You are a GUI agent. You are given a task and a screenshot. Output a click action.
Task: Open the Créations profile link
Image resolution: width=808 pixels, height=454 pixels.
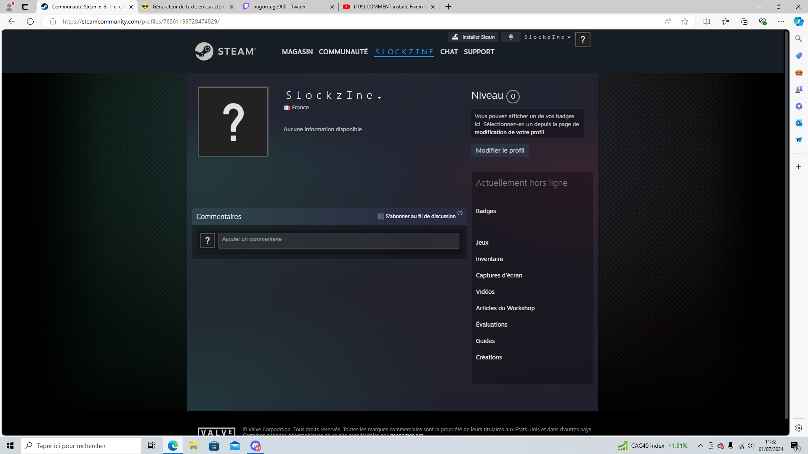(x=489, y=357)
